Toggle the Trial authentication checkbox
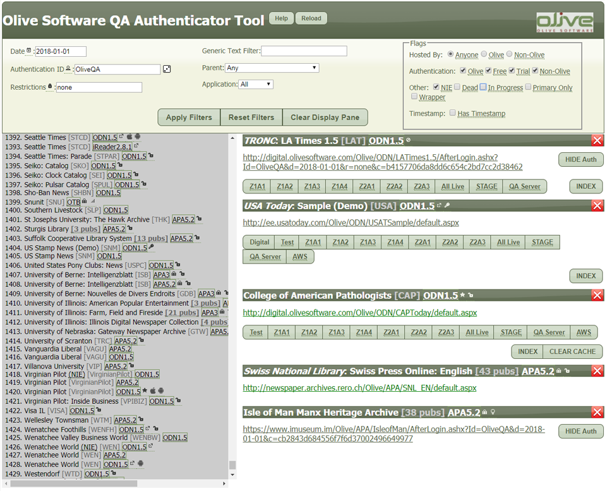Image resolution: width=605 pixels, height=491 pixels. coord(512,71)
